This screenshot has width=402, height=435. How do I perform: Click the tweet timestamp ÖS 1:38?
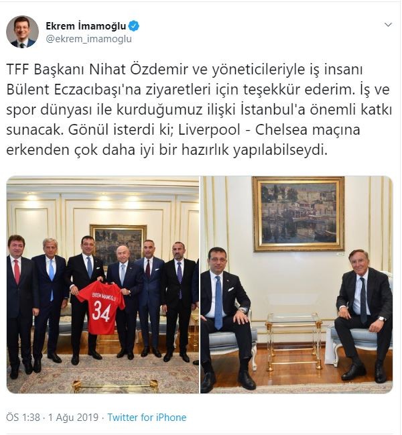tap(23, 418)
